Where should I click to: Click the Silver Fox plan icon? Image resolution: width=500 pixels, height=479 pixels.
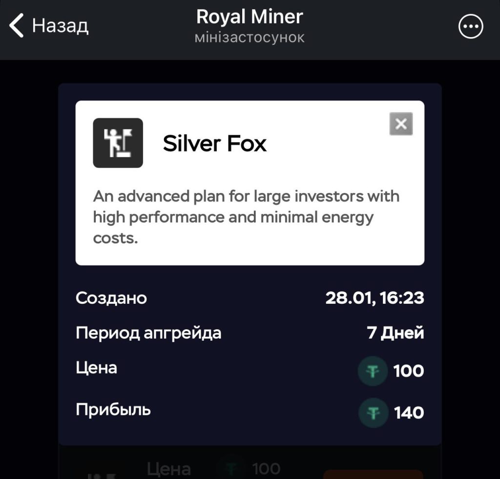(x=118, y=143)
